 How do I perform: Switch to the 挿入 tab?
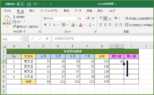click(x=32, y=11)
